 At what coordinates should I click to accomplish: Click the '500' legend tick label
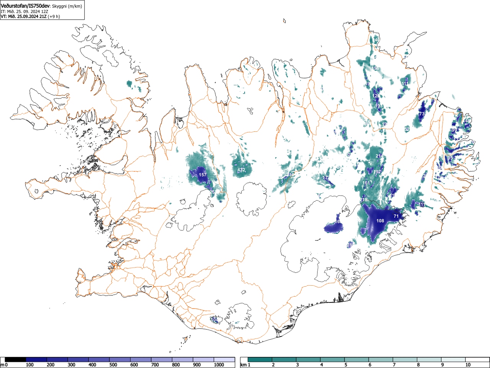(x=113, y=365)
